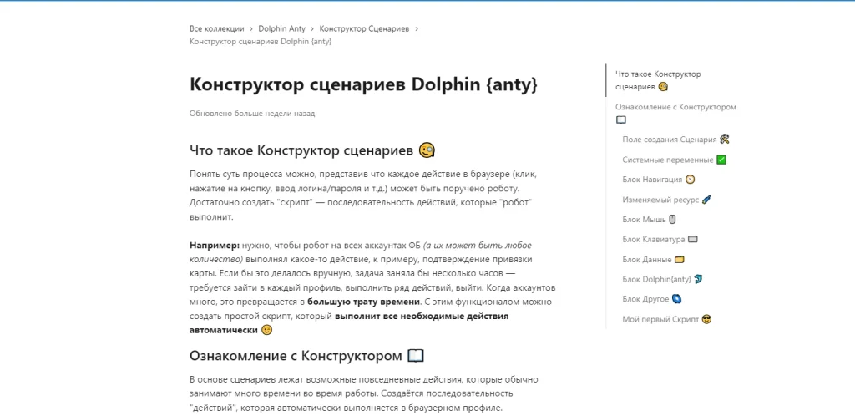
Task: Click hammer-and-wrench emoji beside 'Поле создания Сценария'
Action: coord(724,139)
